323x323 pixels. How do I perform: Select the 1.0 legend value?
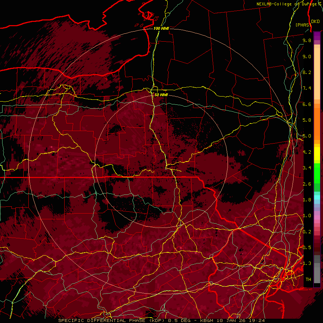click(307, 216)
